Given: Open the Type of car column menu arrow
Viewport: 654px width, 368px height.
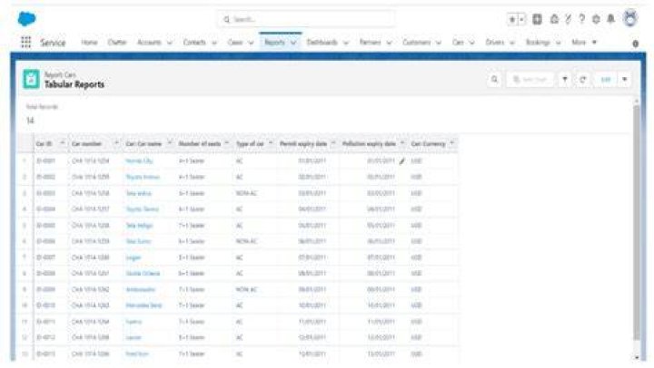Looking at the screenshot, I should pos(271,143).
